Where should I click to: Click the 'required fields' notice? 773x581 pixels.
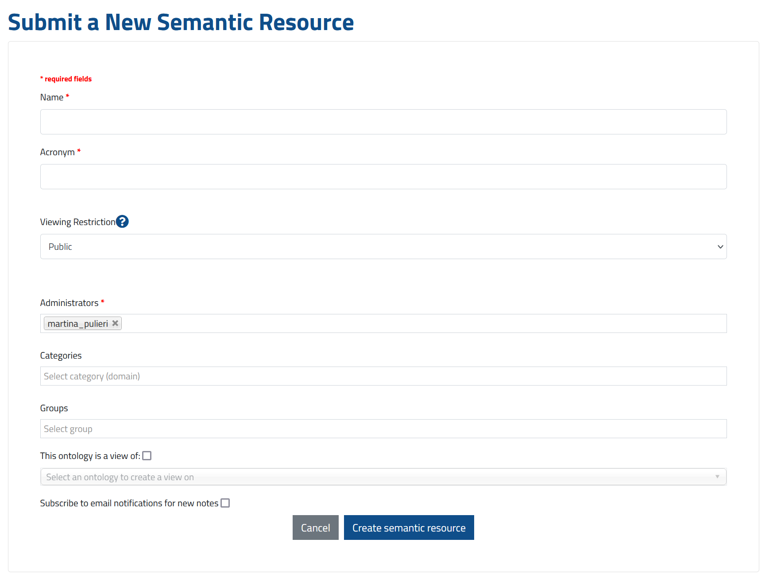coord(66,78)
